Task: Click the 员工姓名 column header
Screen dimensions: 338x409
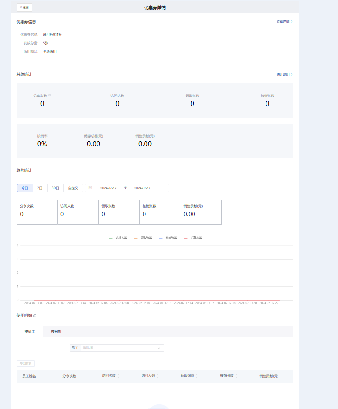Action: click(29, 376)
